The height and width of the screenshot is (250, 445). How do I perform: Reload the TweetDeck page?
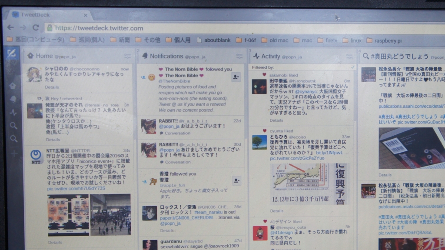click(36, 27)
